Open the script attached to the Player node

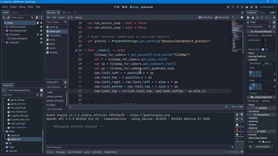pyautogui.click(x=38, y=23)
